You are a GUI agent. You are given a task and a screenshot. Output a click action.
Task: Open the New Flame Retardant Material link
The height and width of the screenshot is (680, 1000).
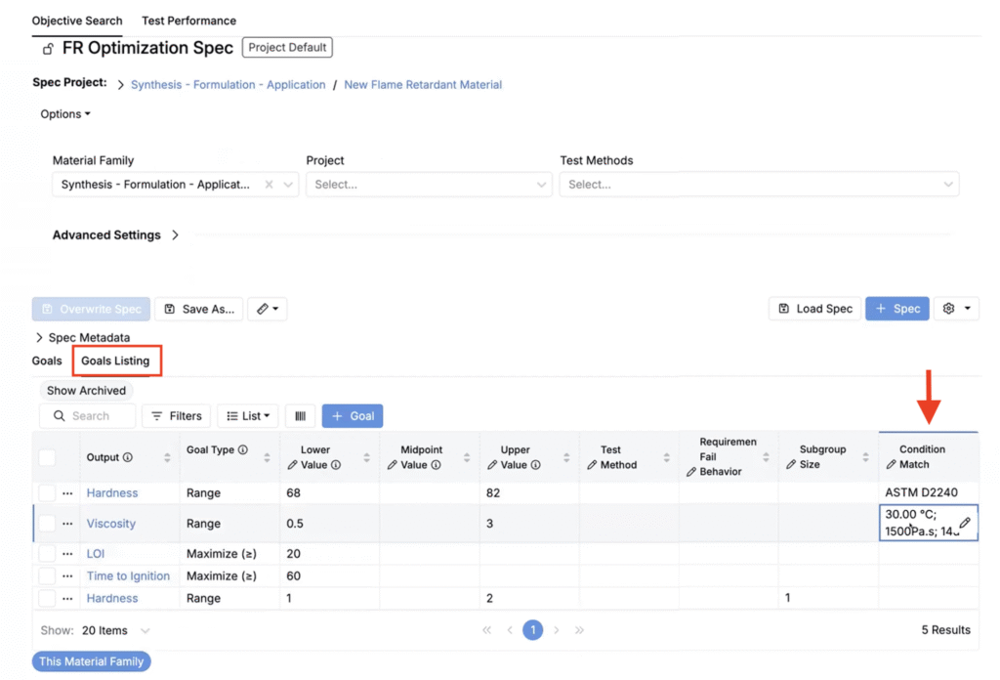423,85
